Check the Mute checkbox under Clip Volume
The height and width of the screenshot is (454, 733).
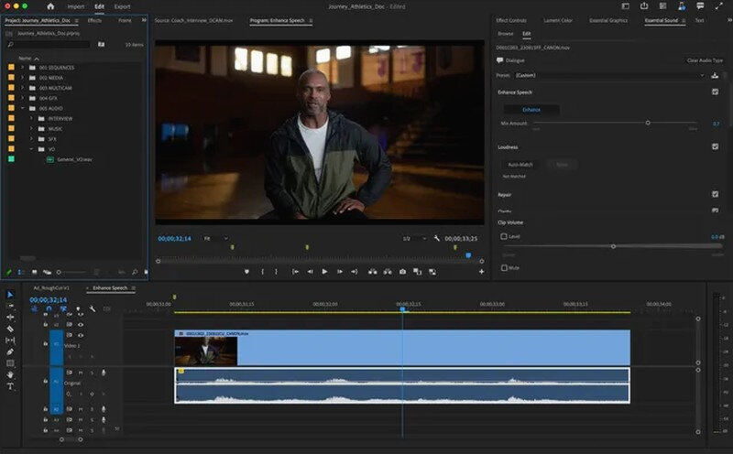(x=504, y=268)
